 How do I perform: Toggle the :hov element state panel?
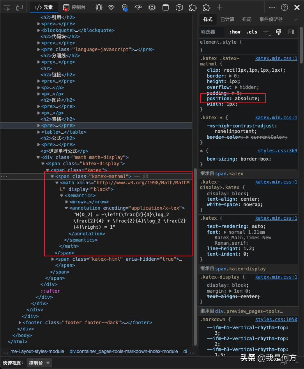235,32
